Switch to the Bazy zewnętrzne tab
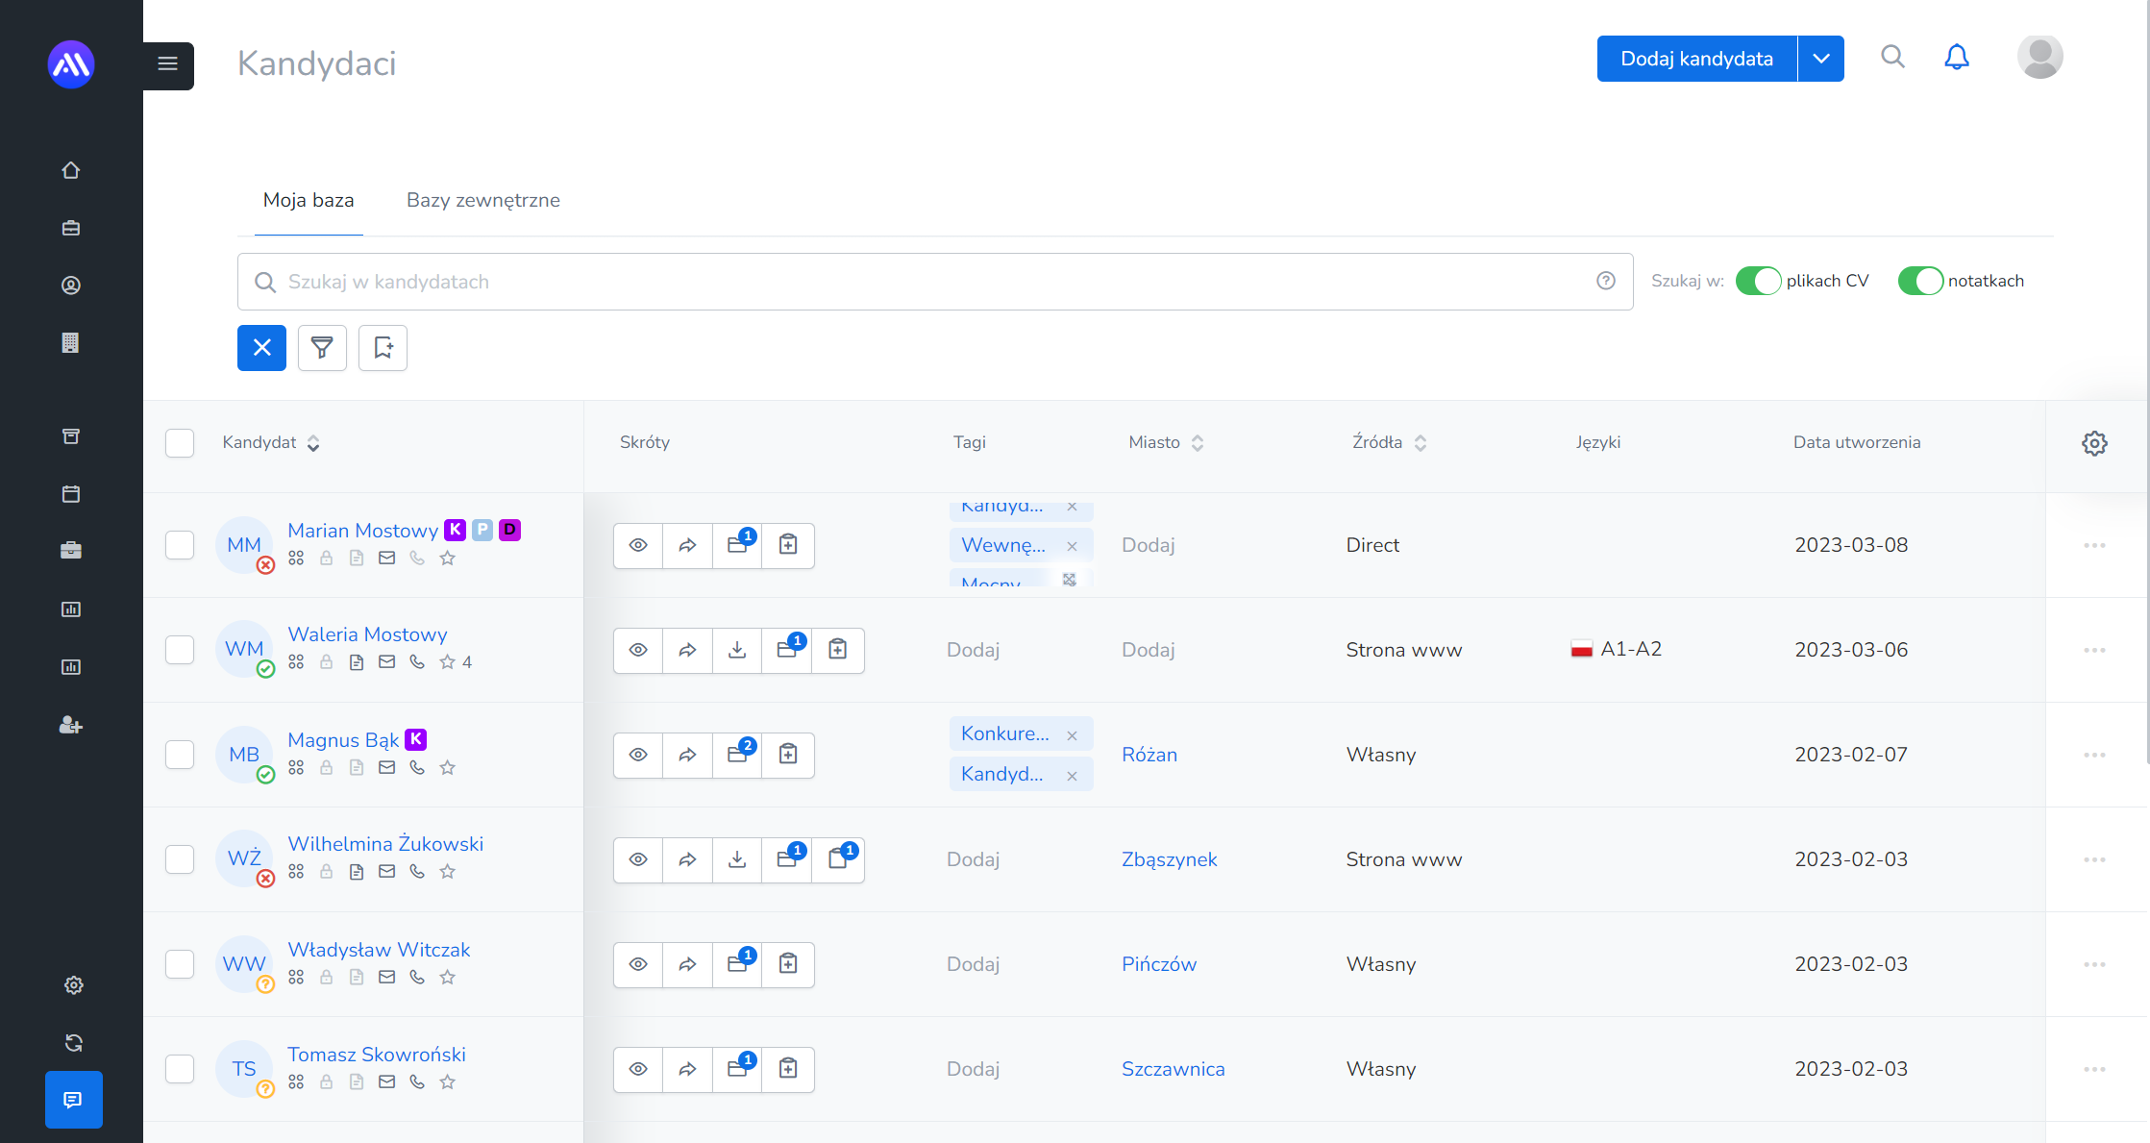The width and height of the screenshot is (2150, 1143). coord(482,200)
